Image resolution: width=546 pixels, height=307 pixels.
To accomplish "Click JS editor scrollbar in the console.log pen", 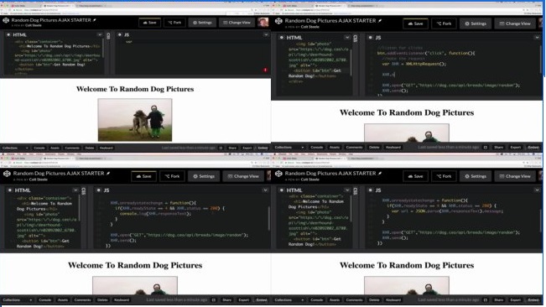I will [268, 218].
